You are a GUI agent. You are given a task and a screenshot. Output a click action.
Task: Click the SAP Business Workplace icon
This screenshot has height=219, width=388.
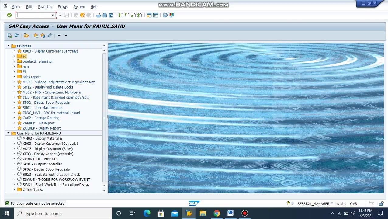coord(26,36)
